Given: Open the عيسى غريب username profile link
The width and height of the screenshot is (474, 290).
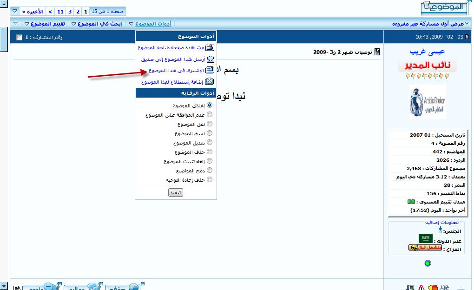Looking at the screenshot, I should coord(427,52).
